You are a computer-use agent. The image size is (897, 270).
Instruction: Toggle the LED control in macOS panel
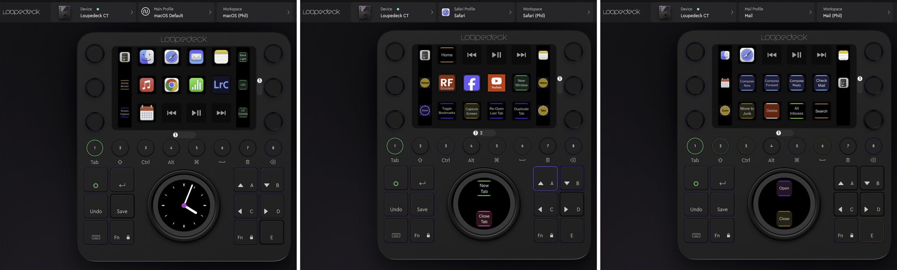pyautogui.click(x=243, y=84)
